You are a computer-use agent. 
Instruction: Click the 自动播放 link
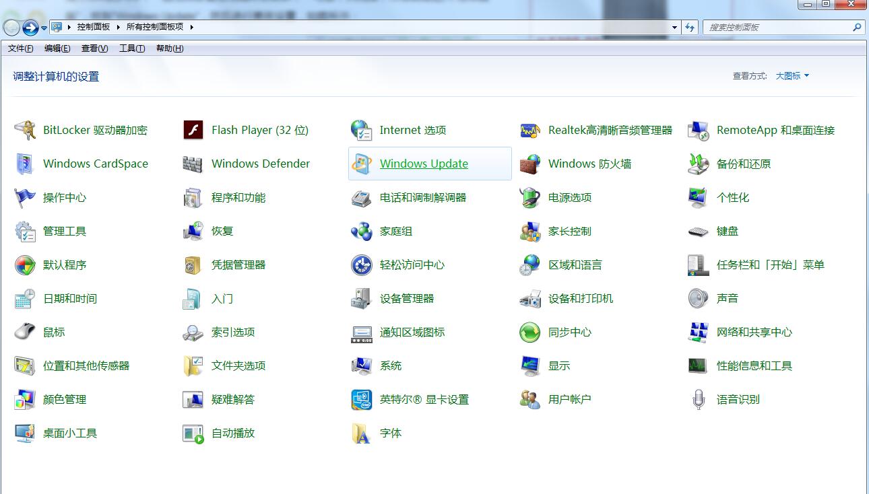pos(233,433)
